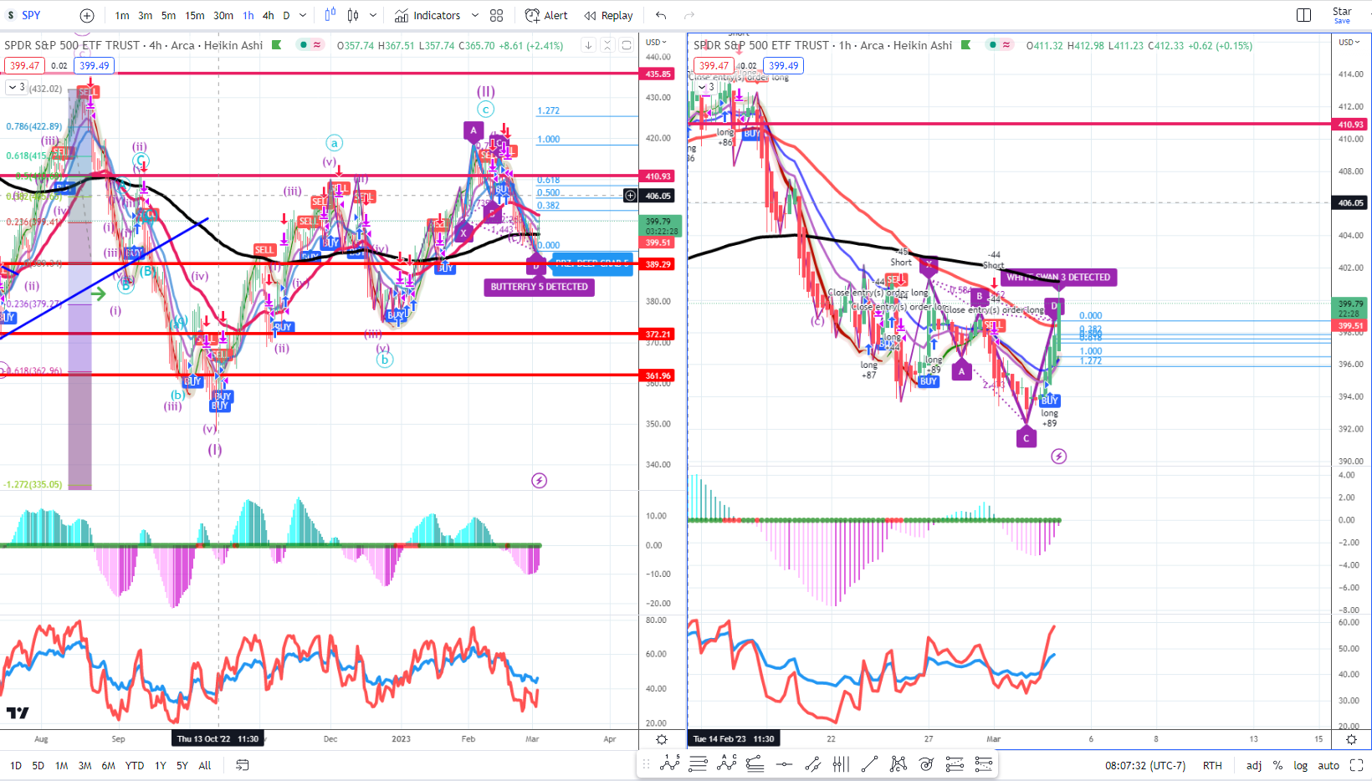
Task: Click the plus on 406.05 price label
Action: tap(630, 196)
